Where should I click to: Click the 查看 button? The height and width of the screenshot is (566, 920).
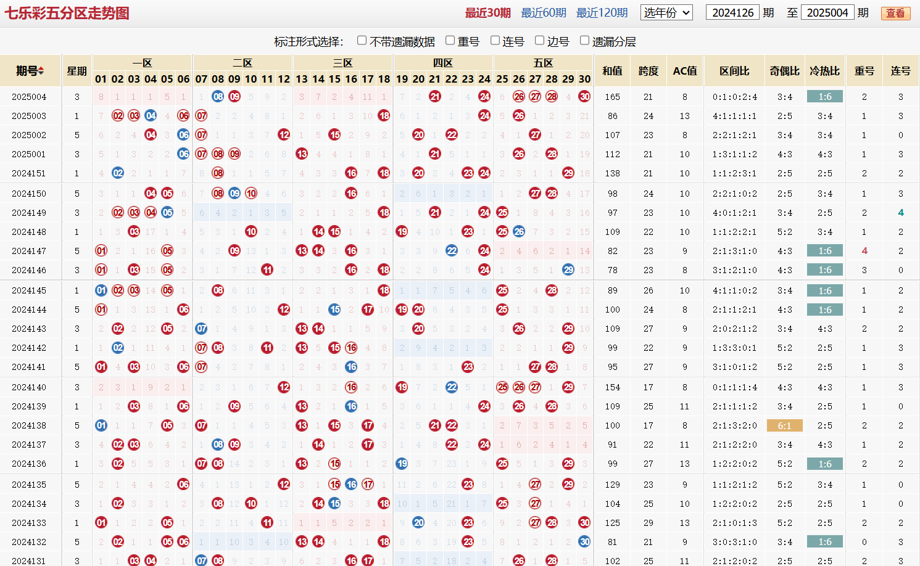(x=895, y=13)
